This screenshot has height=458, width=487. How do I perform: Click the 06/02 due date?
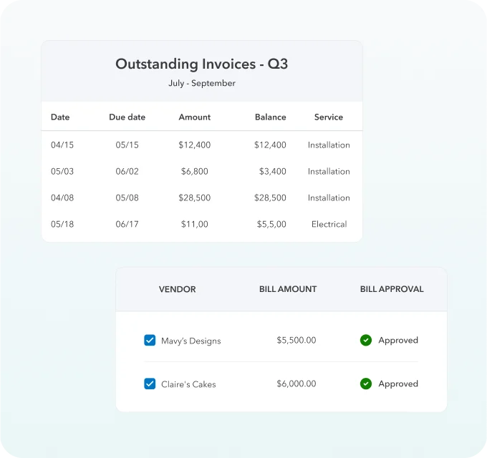(x=127, y=171)
